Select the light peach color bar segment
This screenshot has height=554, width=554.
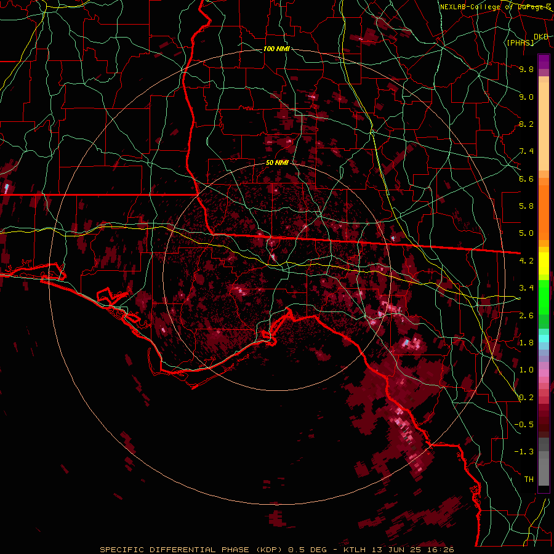point(544,126)
